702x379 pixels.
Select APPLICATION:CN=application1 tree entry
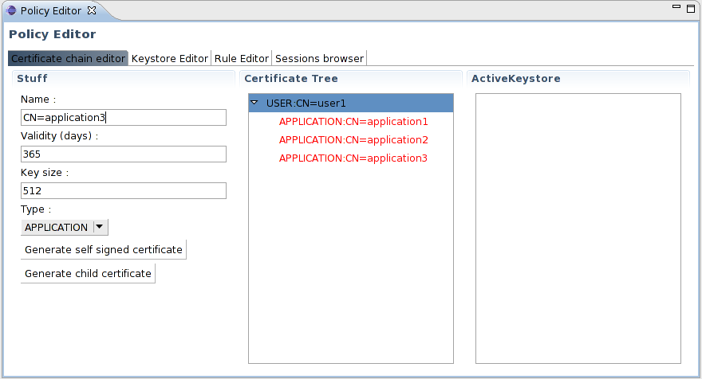pos(353,122)
